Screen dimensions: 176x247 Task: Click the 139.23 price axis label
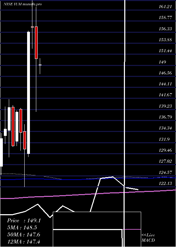(x=165, y=106)
